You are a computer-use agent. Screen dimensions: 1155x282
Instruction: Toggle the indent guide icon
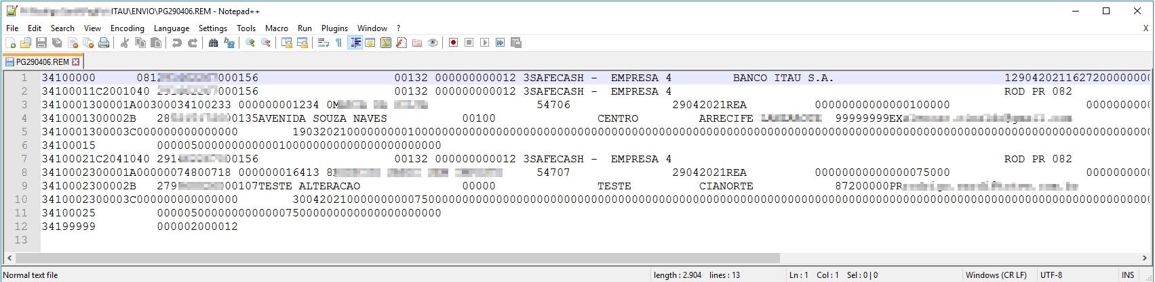tap(355, 43)
